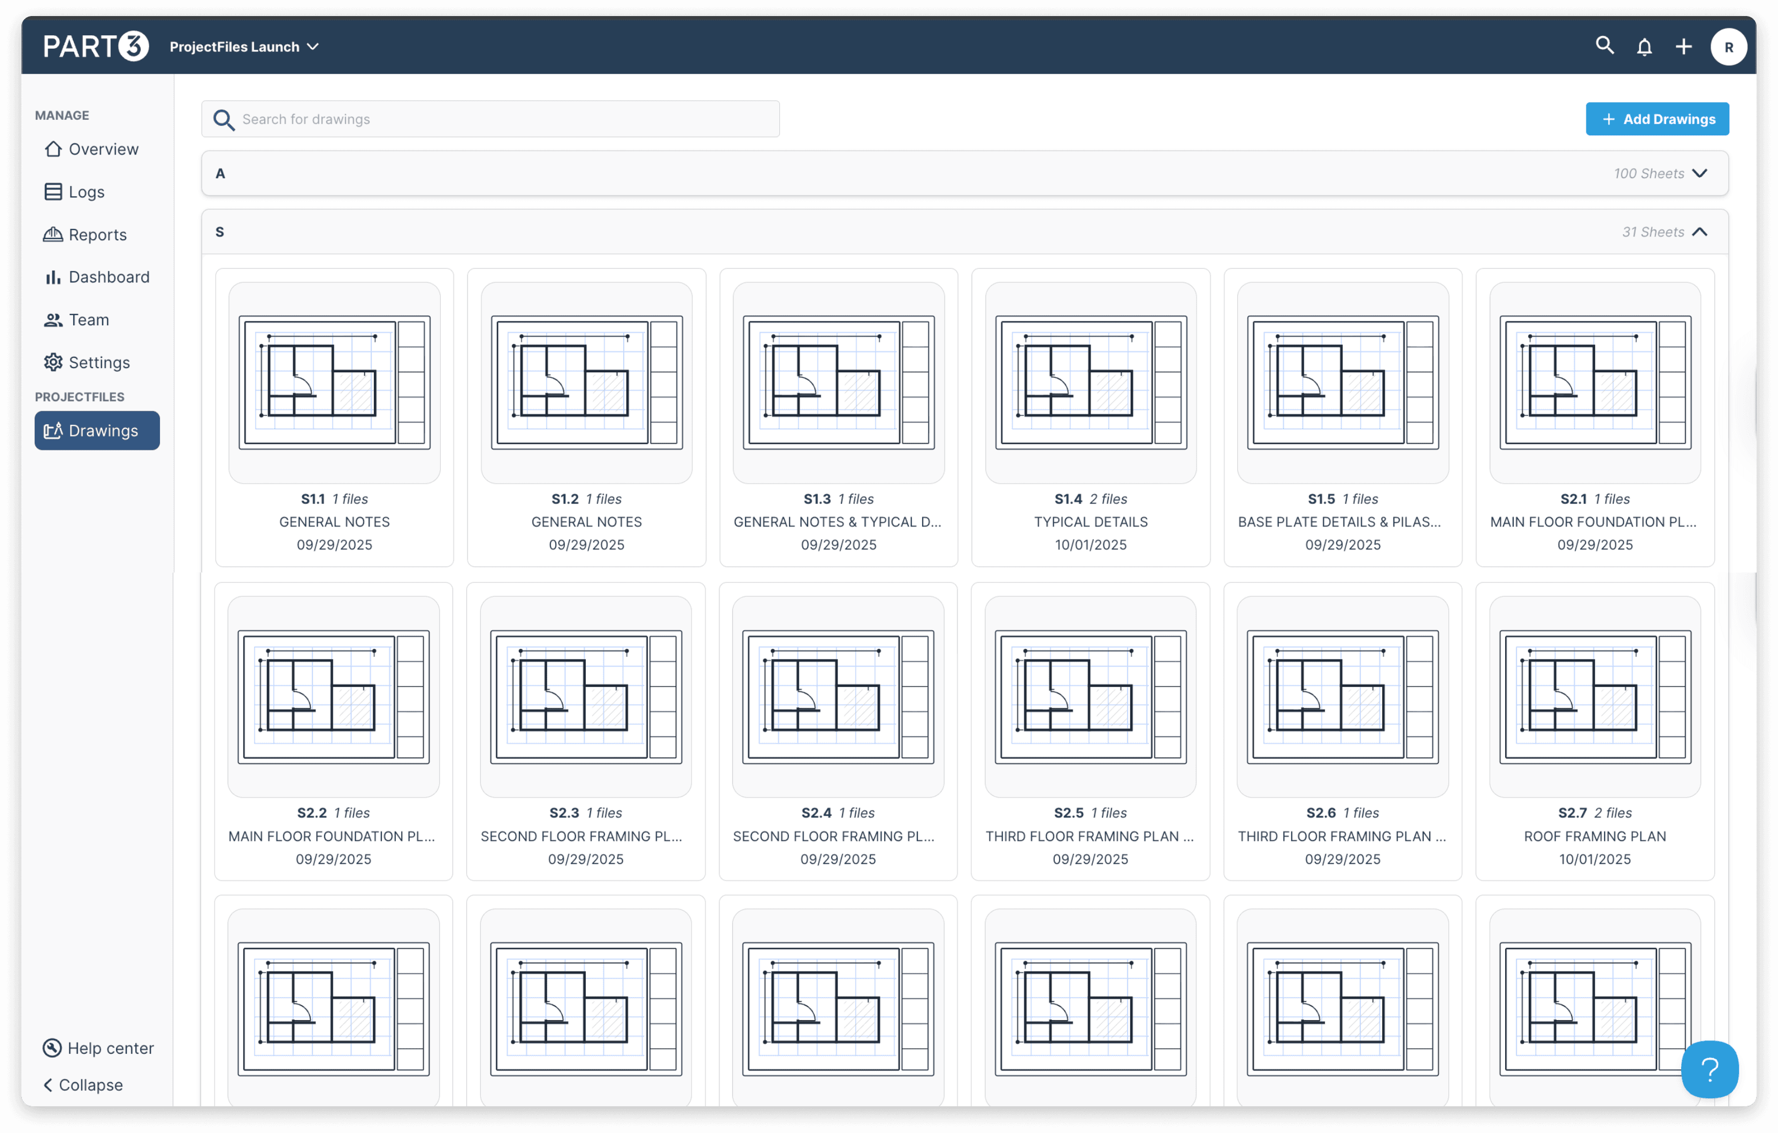Open the S1.4 Typical Details thumbnail
The width and height of the screenshot is (1778, 1133).
coord(1090,382)
